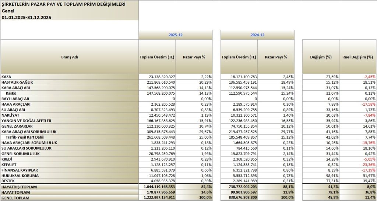The image size is (377, 201).
Task: Click the indented Kasko sub-branch label
Action: point(11,93)
